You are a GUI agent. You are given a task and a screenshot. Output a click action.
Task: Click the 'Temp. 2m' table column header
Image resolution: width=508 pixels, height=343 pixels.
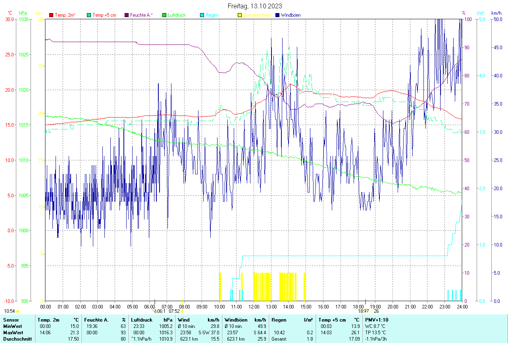pos(48,320)
